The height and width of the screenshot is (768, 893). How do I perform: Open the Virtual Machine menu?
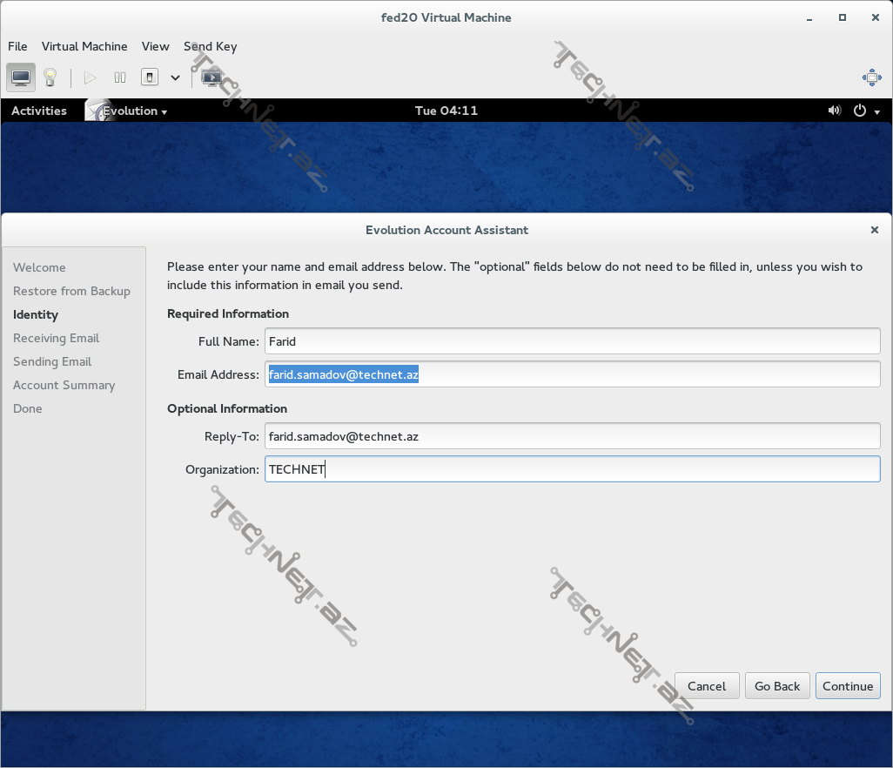[84, 46]
